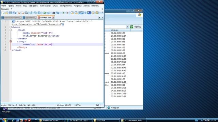This screenshot has height=122, width=218.
Task: Click the Copy toolbar icon
Action: pos(35,13)
